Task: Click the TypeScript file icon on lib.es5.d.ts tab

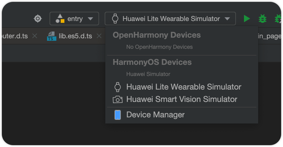Action: pos(52,36)
